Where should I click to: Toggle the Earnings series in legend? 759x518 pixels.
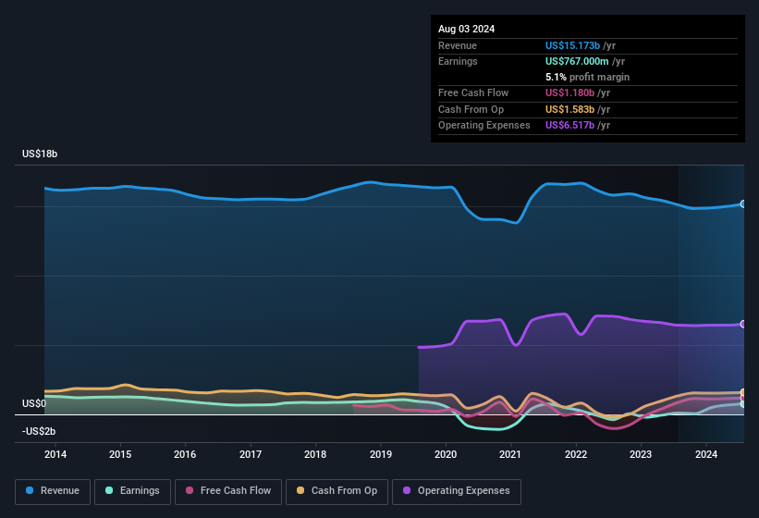(131, 491)
